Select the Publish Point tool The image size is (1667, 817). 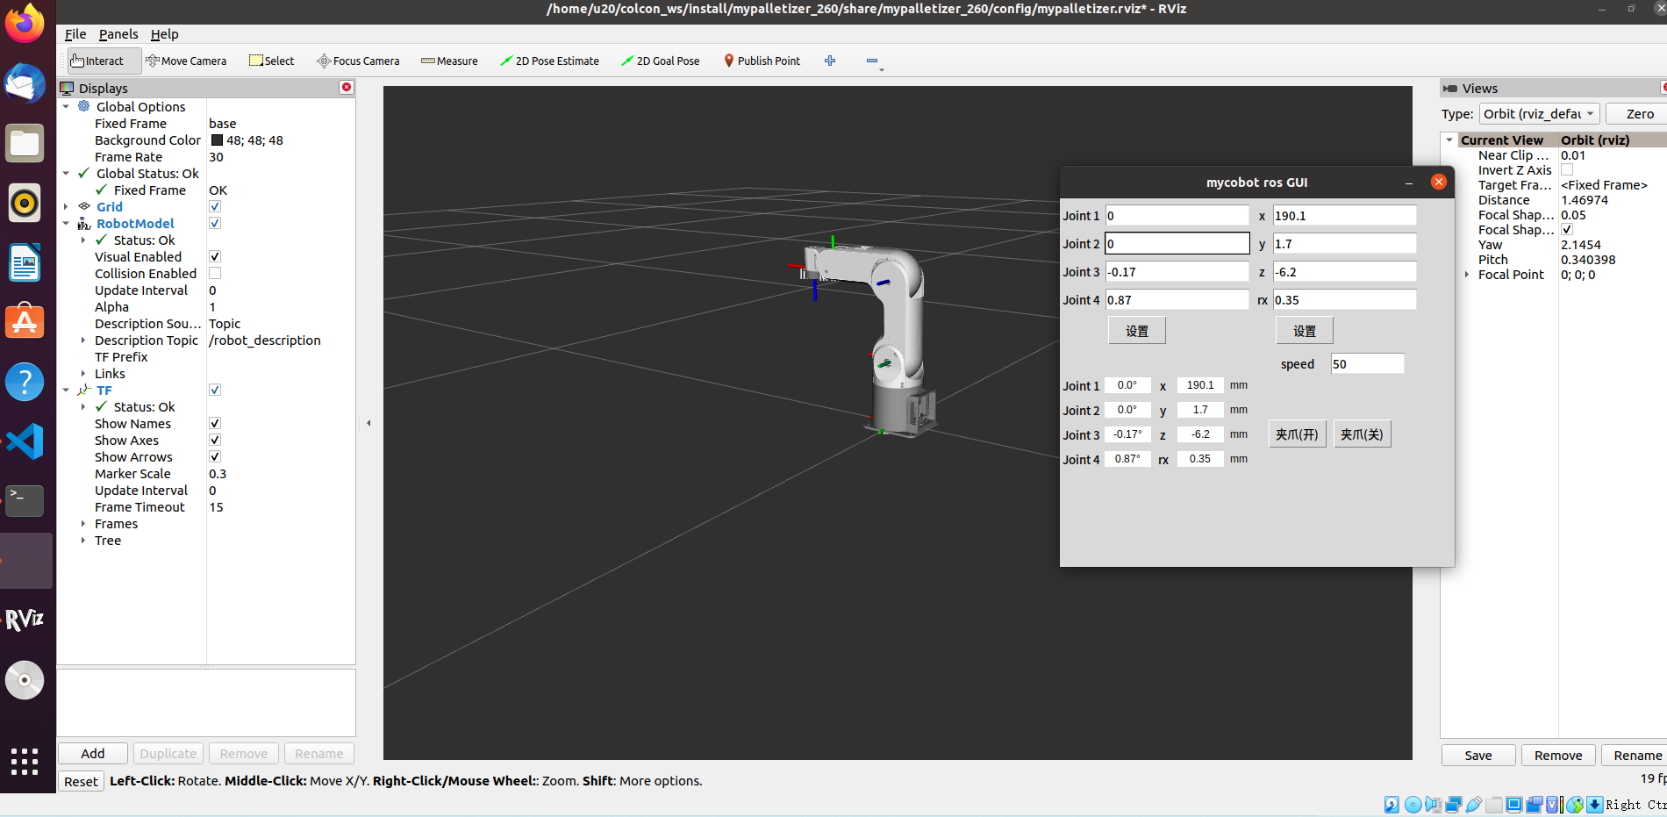pos(762,61)
